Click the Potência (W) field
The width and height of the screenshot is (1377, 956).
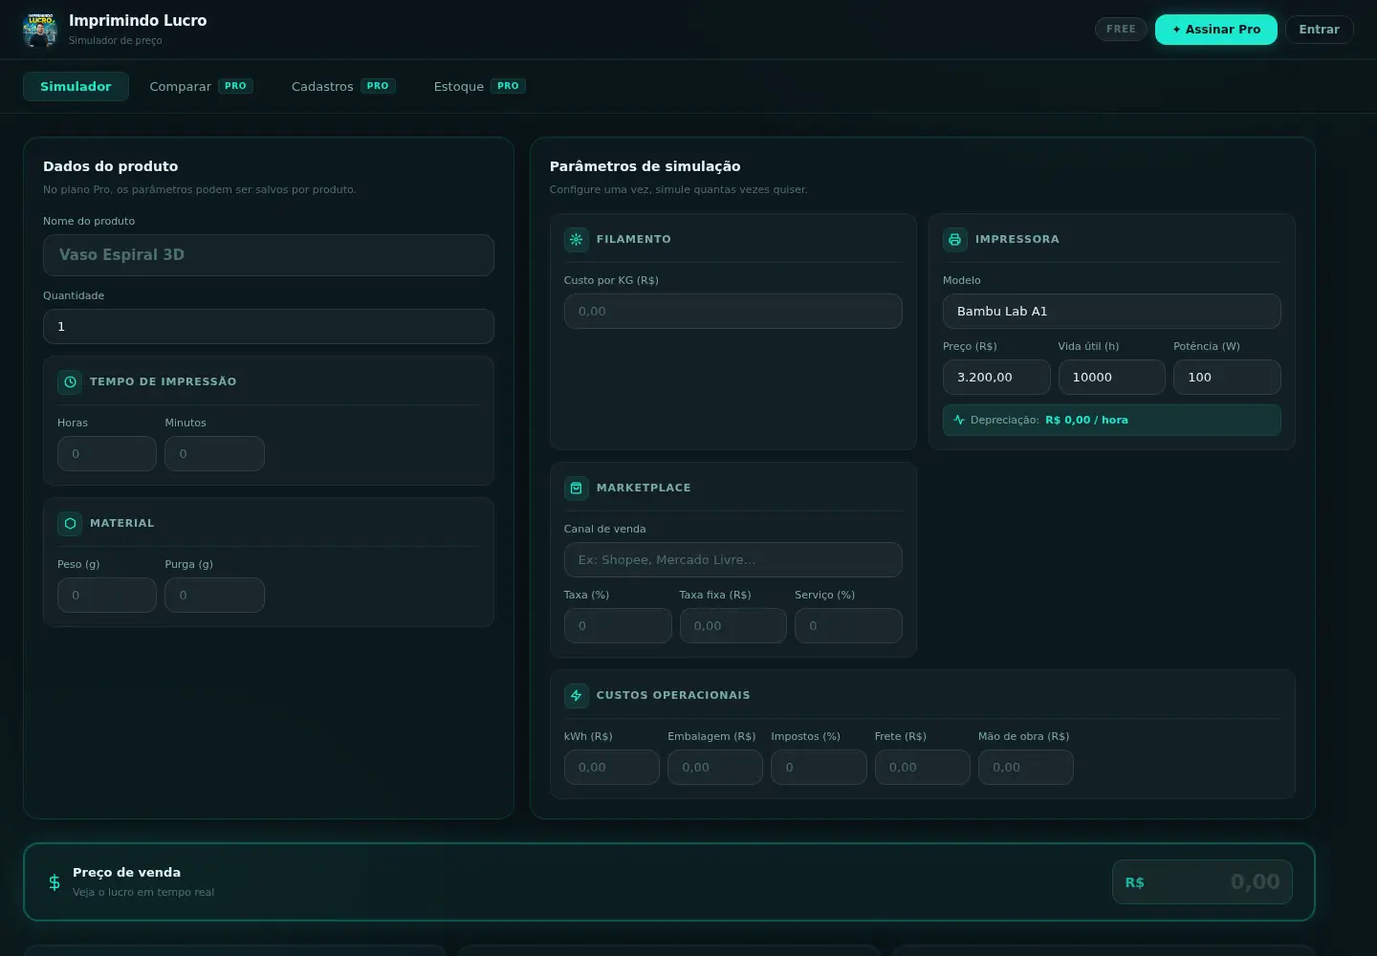pyautogui.click(x=1227, y=378)
